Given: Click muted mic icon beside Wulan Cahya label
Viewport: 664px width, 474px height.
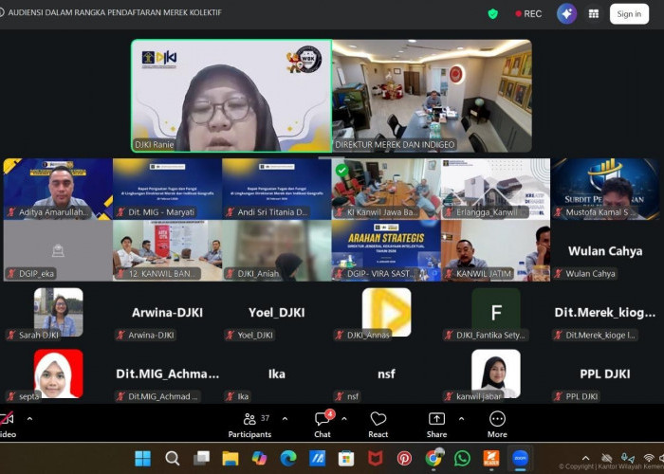Looking at the screenshot, I should tap(558, 274).
